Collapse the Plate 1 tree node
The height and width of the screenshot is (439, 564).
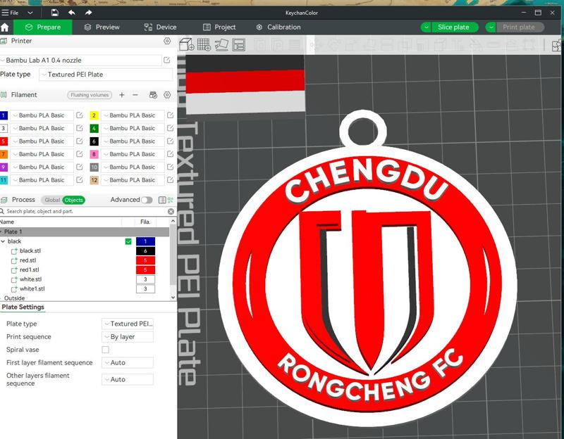coord(1,232)
